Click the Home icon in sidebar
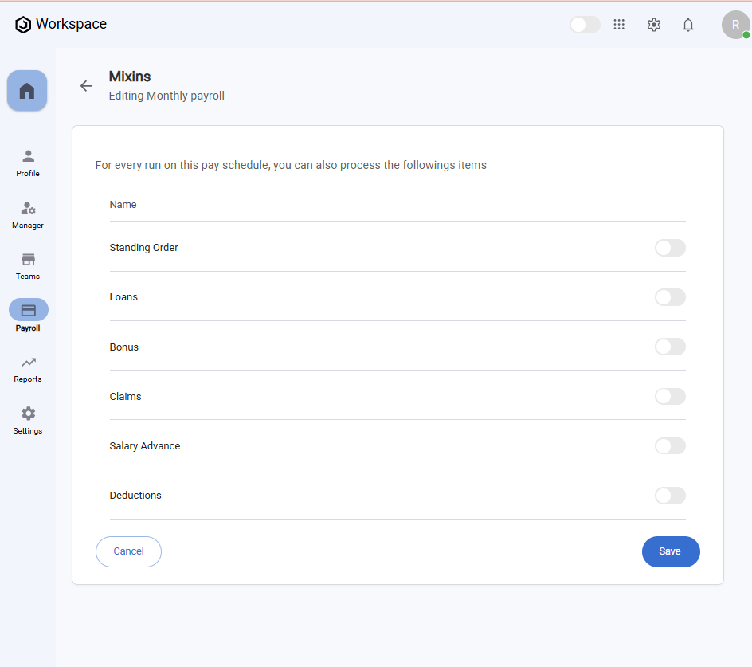752x667 pixels. tap(27, 91)
